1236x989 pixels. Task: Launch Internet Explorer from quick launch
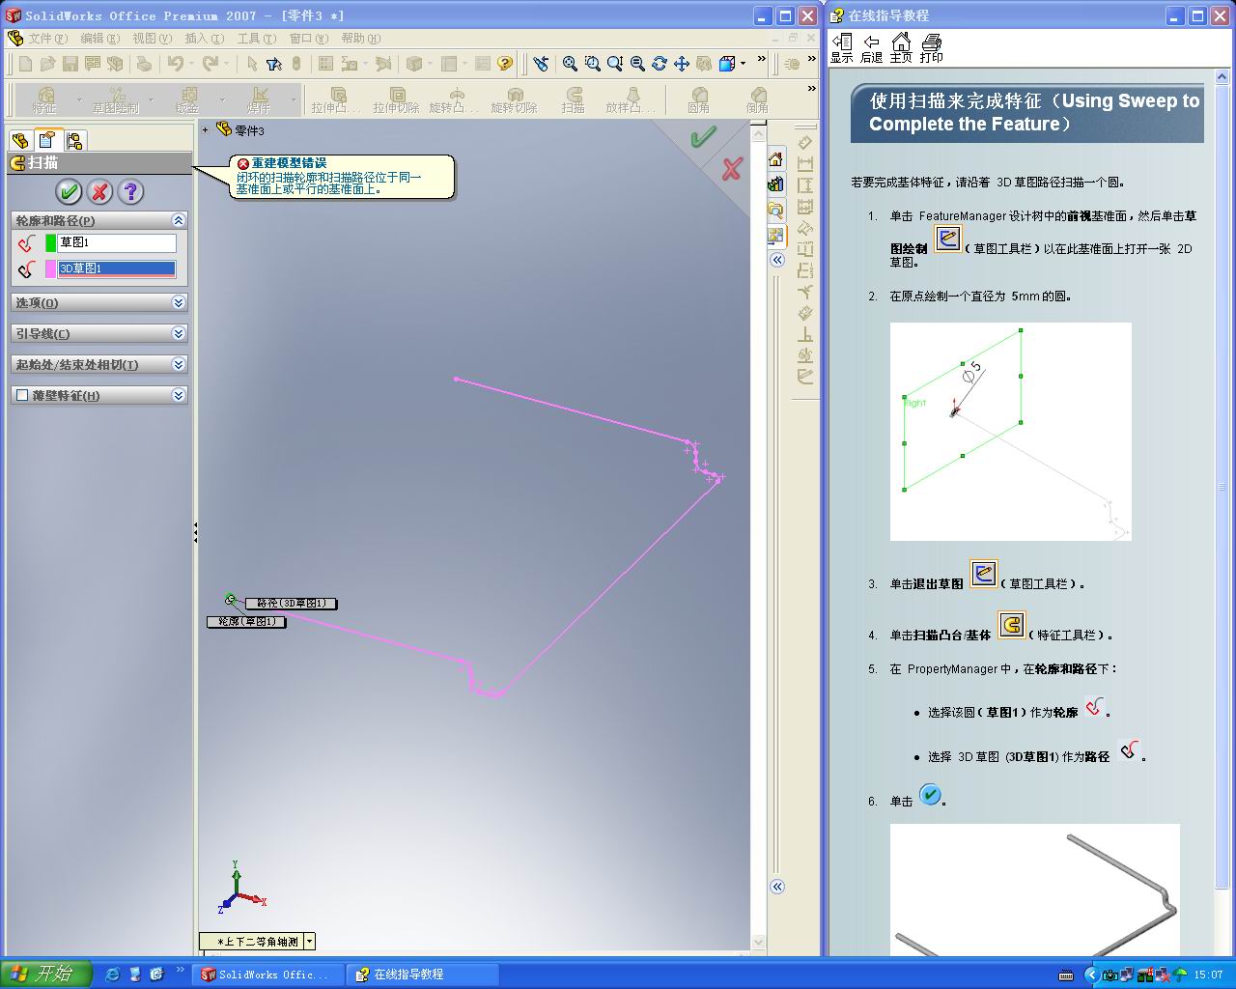click(x=112, y=975)
